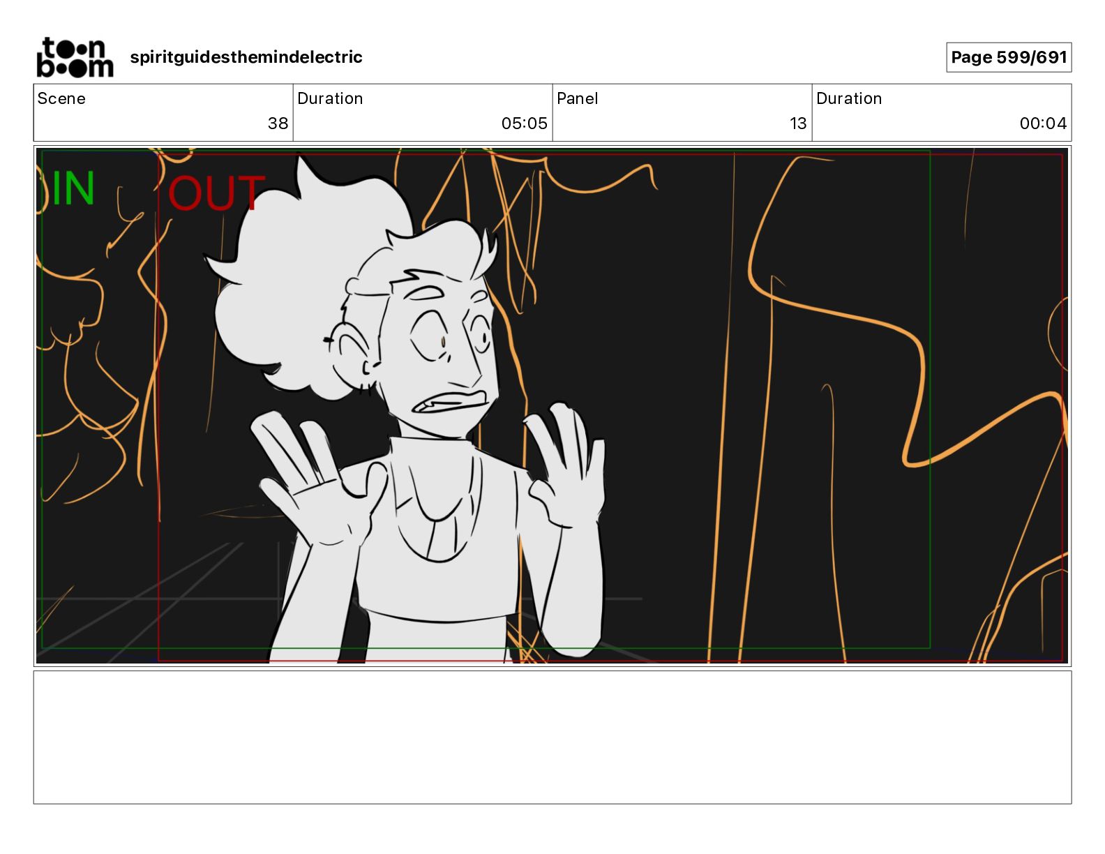Click the Toon Boom logo
This screenshot has height=854, width=1105.
click(75, 57)
